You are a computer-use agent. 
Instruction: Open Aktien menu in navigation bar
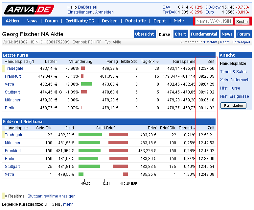point(12,21)
